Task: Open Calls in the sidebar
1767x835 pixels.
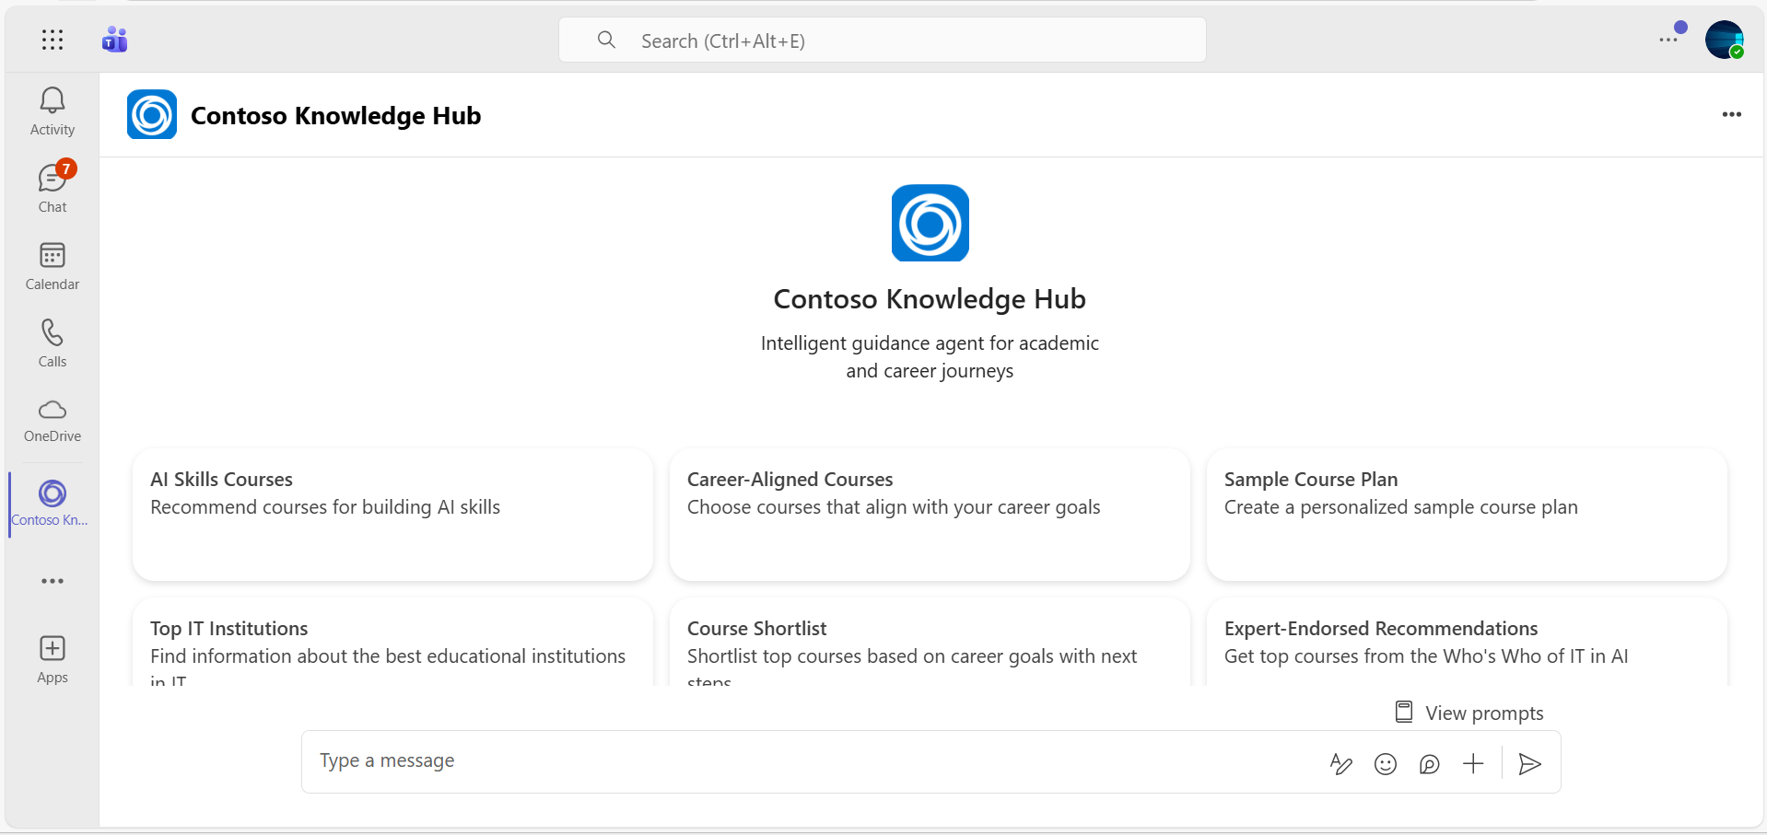Action: (53, 342)
